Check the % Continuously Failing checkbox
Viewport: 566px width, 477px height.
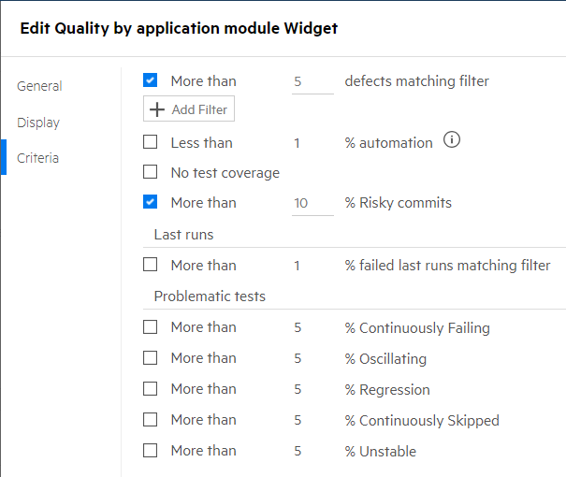(x=151, y=327)
